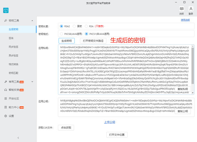Choose PKCS8(JAVA适用) key format

click(x=61, y=34)
